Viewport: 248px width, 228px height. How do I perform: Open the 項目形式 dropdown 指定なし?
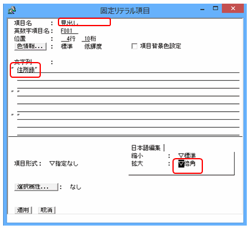[64, 164]
